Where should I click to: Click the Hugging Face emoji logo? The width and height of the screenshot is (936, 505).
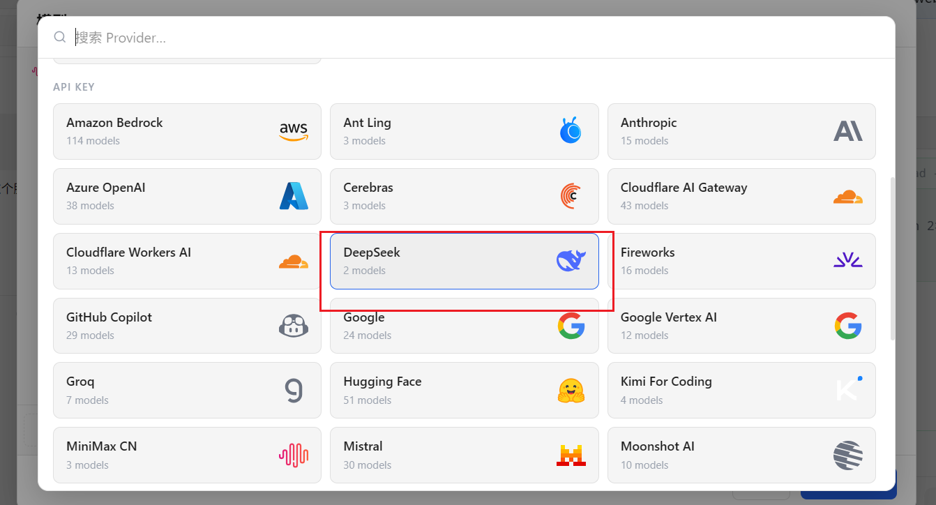(571, 391)
